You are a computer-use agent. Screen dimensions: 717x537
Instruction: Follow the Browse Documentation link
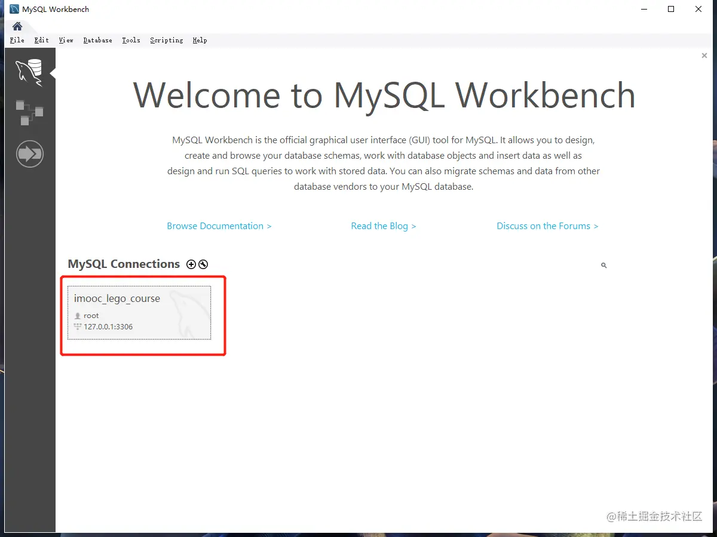point(219,226)
